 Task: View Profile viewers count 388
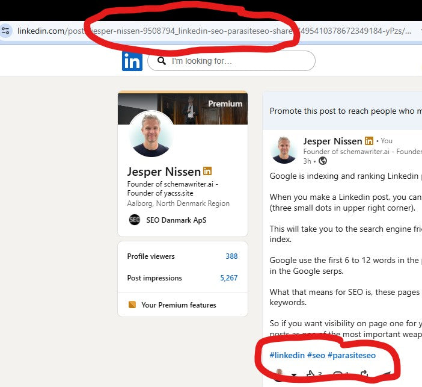(231, 256)
